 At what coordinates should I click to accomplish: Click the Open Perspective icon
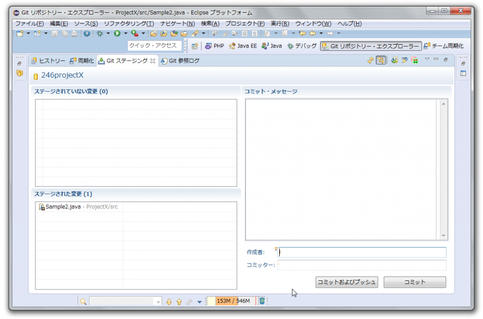(194, 46)
